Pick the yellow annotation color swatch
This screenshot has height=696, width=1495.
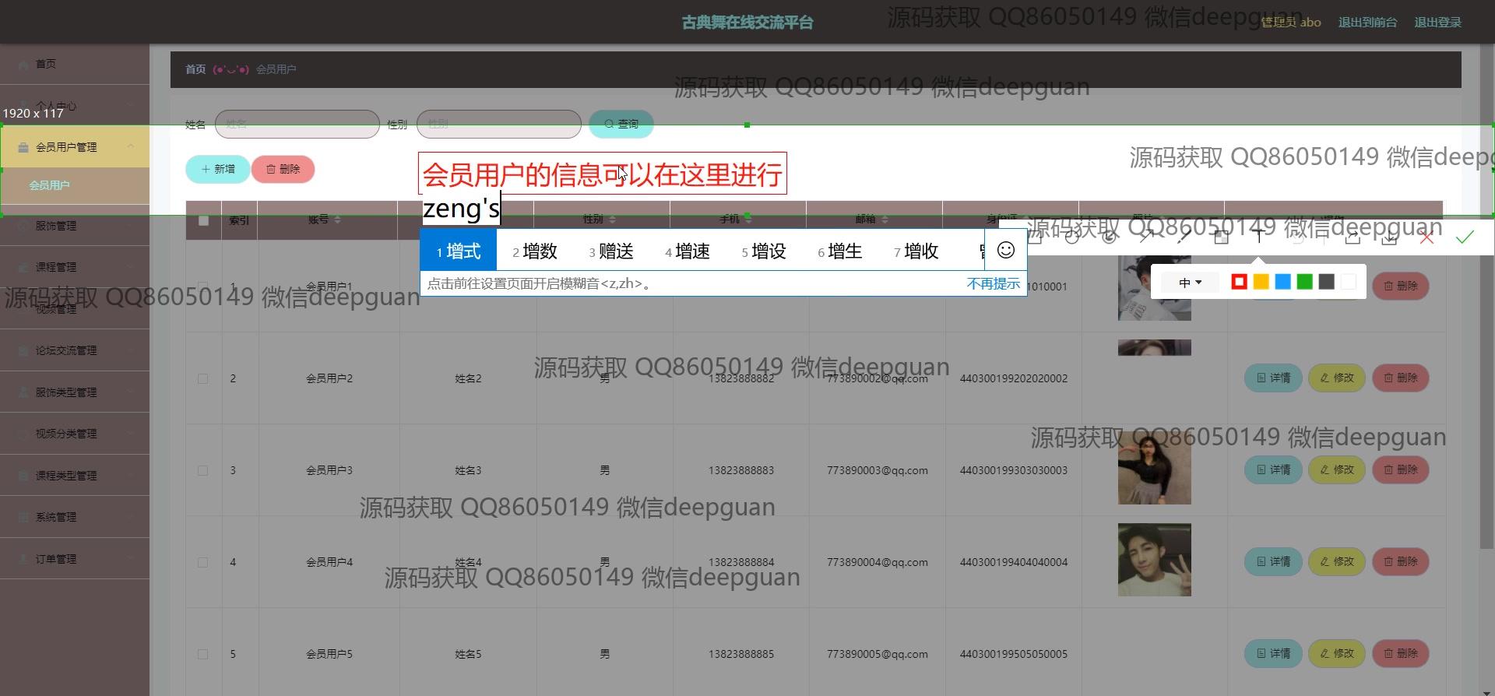click(1261, 282)
